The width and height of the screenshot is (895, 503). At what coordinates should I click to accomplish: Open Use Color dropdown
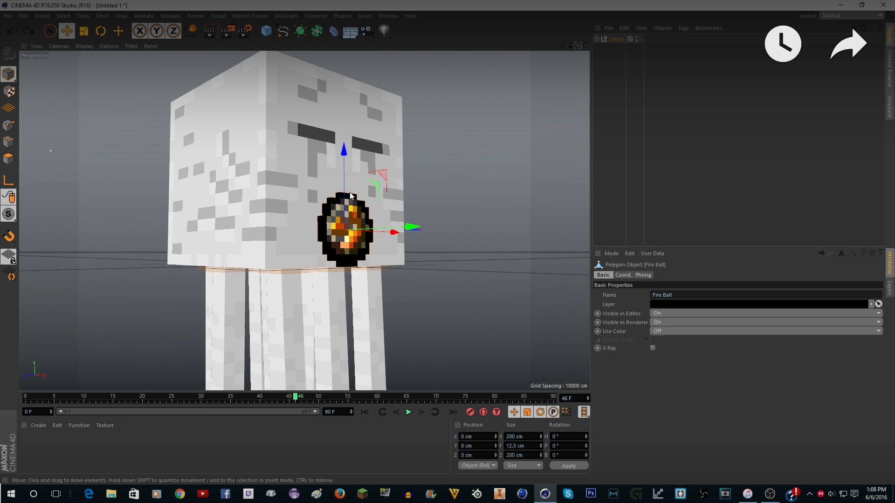tap(766, 331)
